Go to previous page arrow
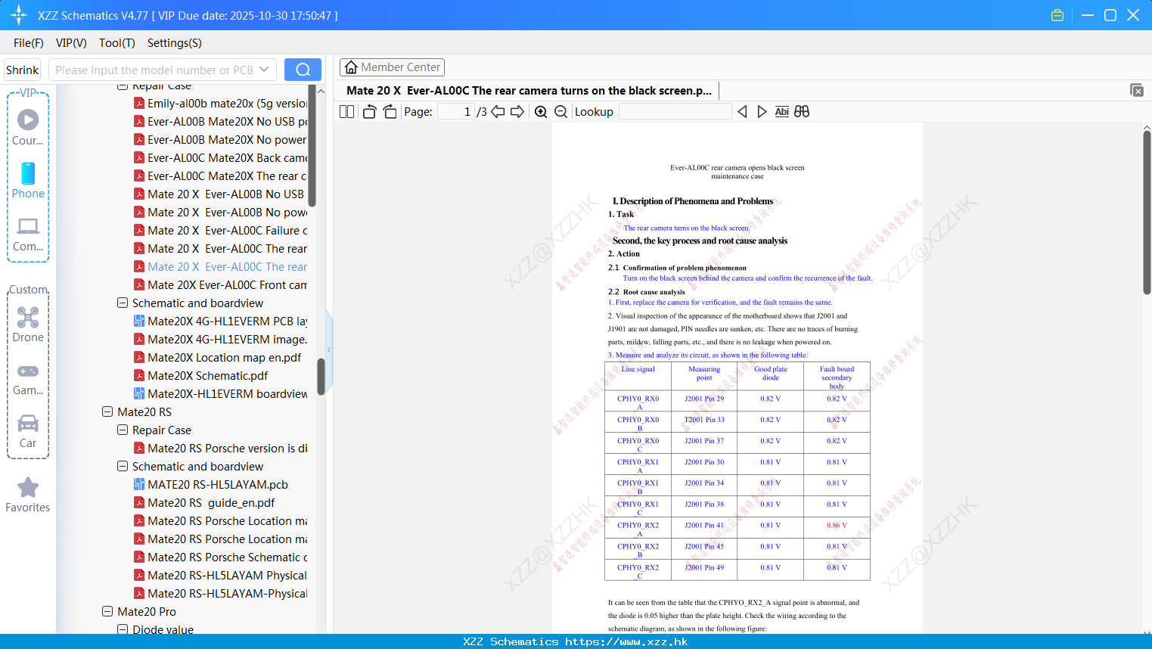This screenshot has width=1152, height=649. click(x=498, y=111)
